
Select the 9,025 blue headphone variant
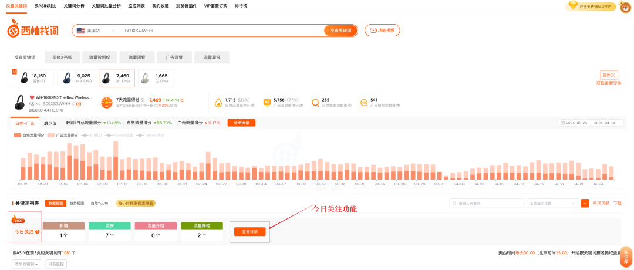point(77,78)
